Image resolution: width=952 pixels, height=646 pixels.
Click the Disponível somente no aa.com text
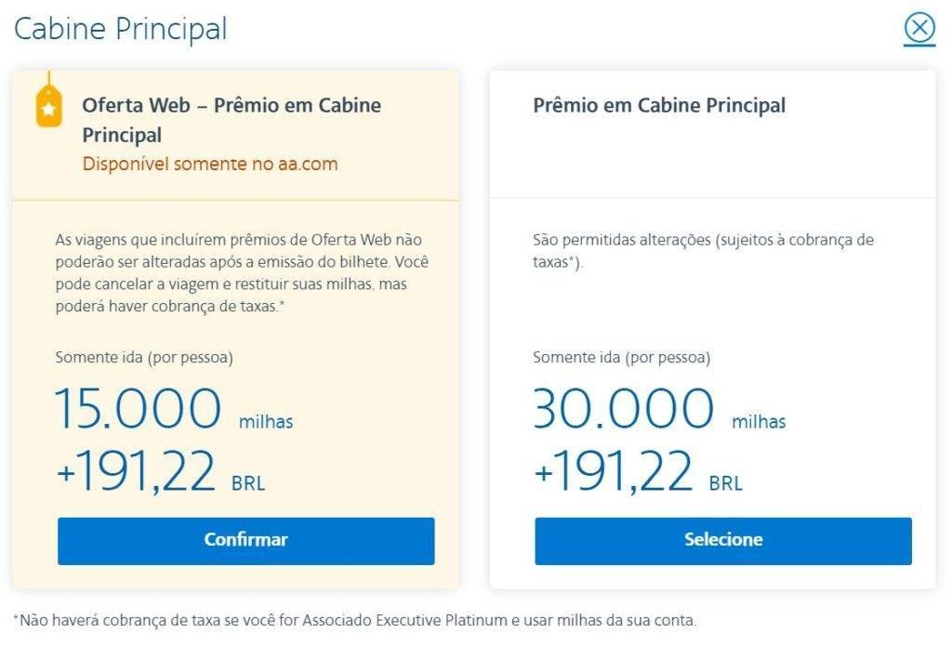click(x=210, y=164)
